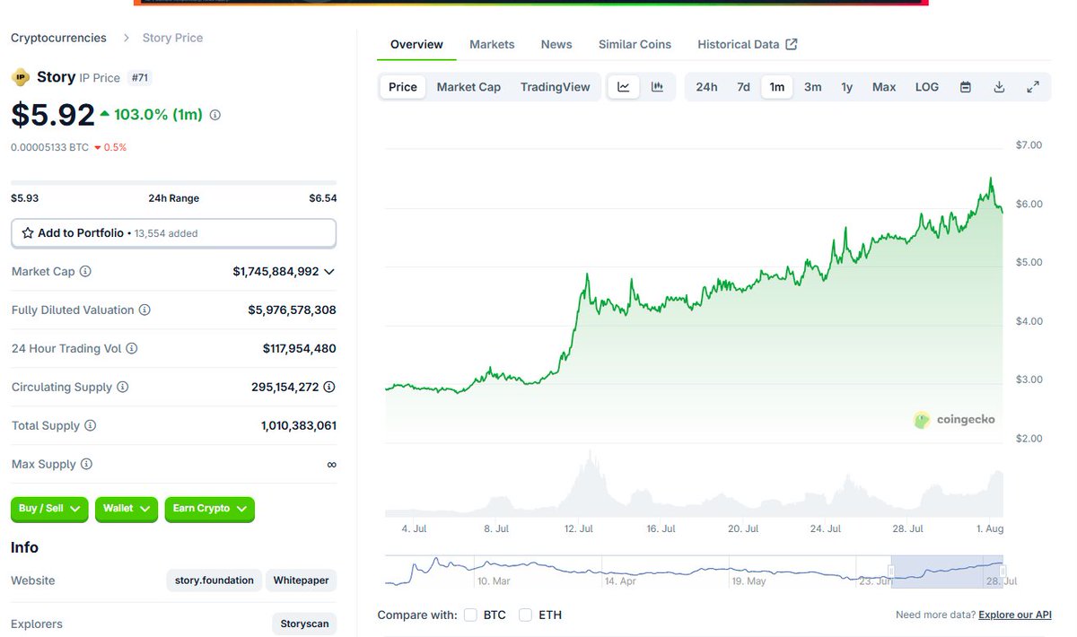Open the calendar date range picker
Screen dimensions: 1077x637
966,87
